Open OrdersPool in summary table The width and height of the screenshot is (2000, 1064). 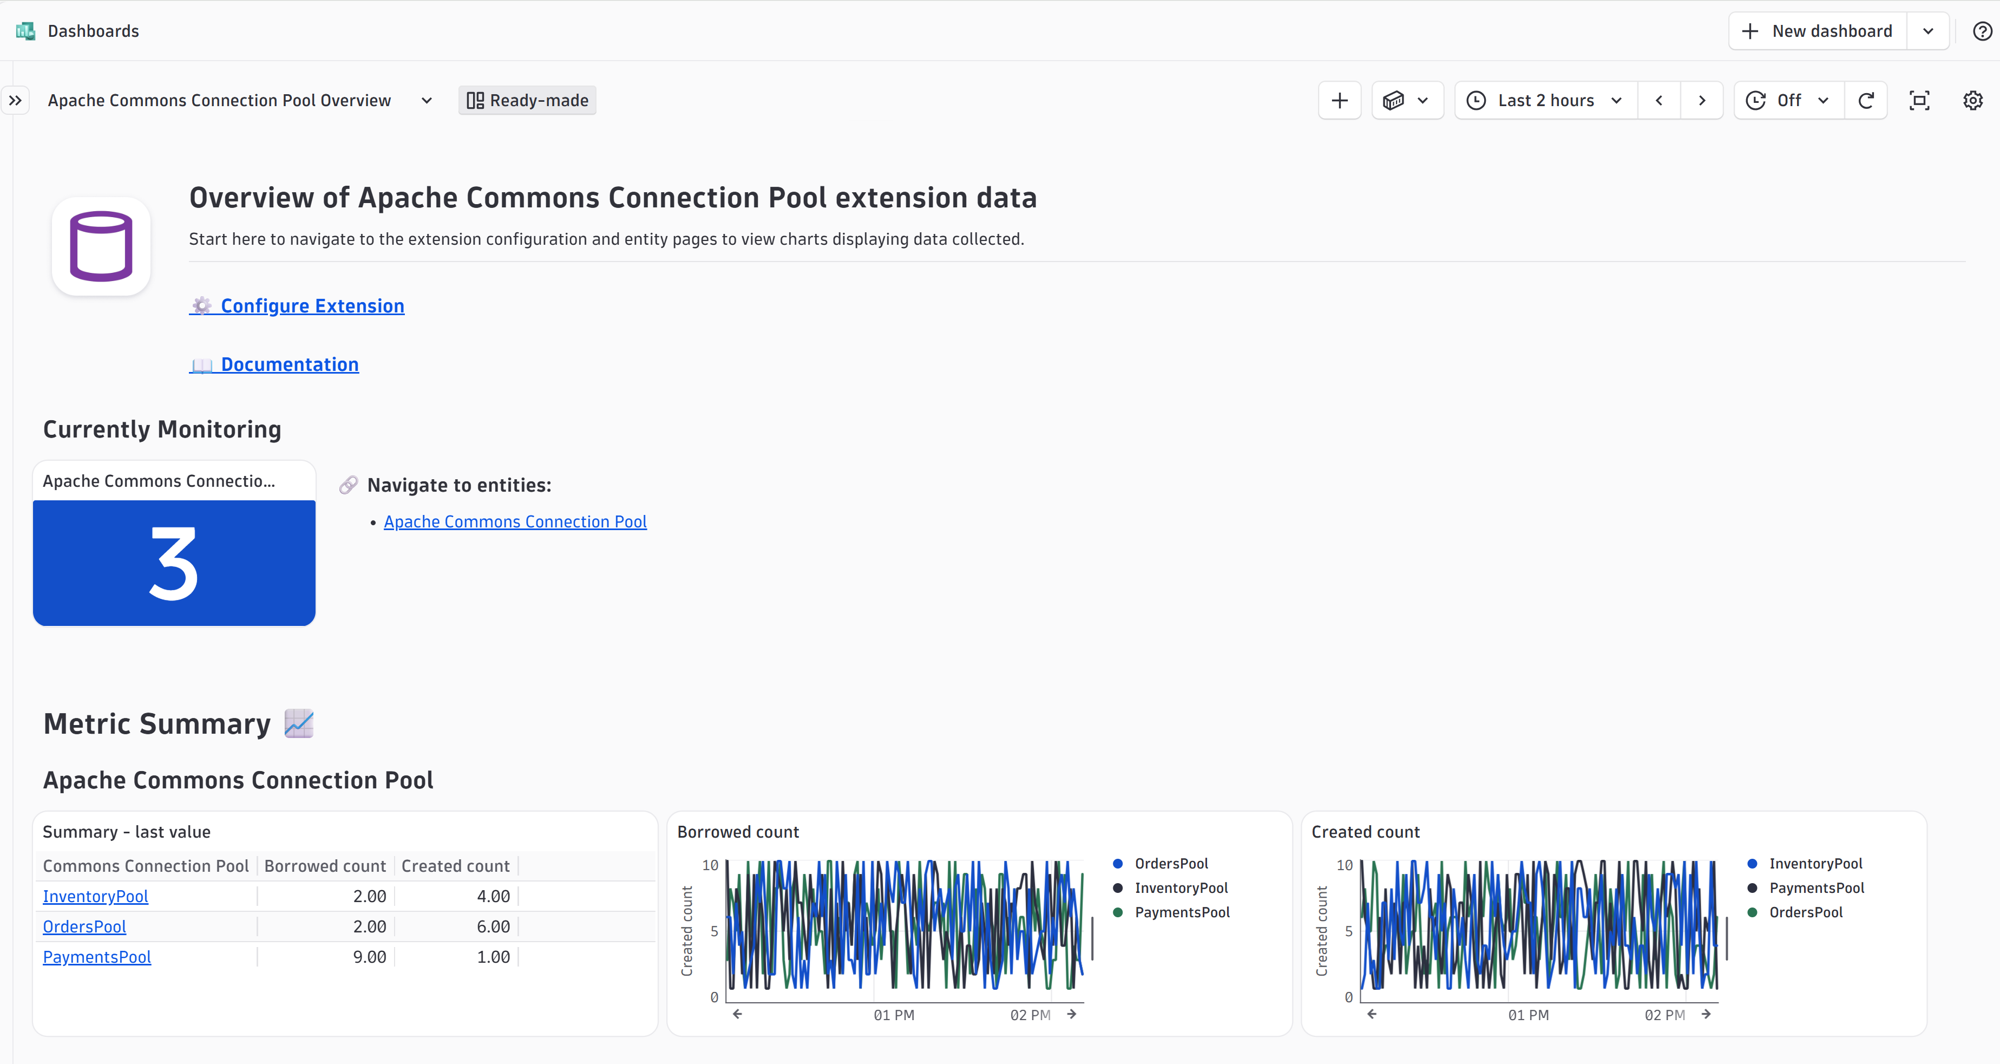click(84, 926)
